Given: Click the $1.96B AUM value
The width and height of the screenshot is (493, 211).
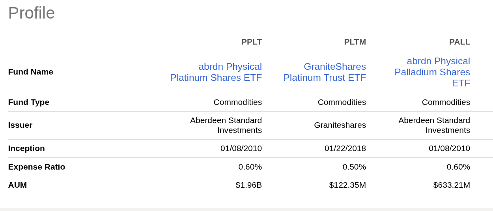Looking at the screenshot, I should pyautogui.click(x=248, y=185).
